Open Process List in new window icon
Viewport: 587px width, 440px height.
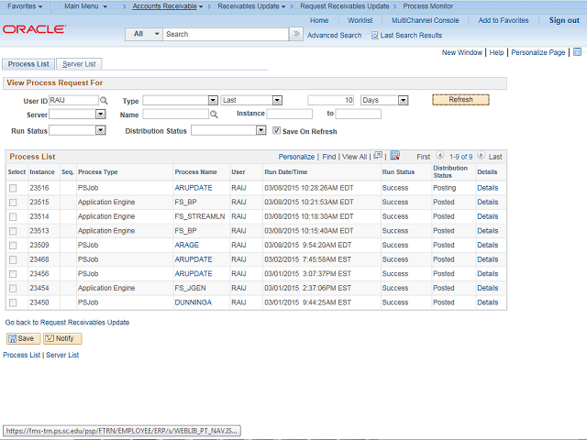click(x=377, y=157)
